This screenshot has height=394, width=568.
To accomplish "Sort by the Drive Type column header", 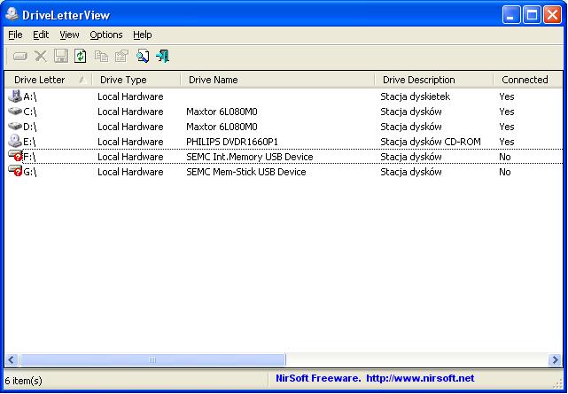I will coord(136,80).
